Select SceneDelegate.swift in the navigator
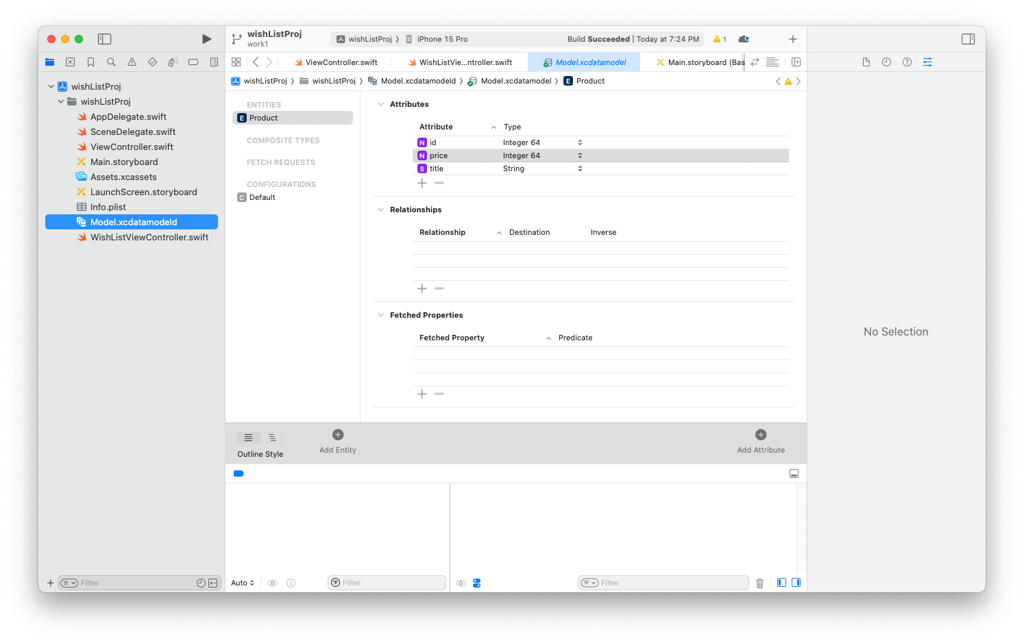This screenshot has width=1024, height=643. pyautogui.click(x=133, y=131)
